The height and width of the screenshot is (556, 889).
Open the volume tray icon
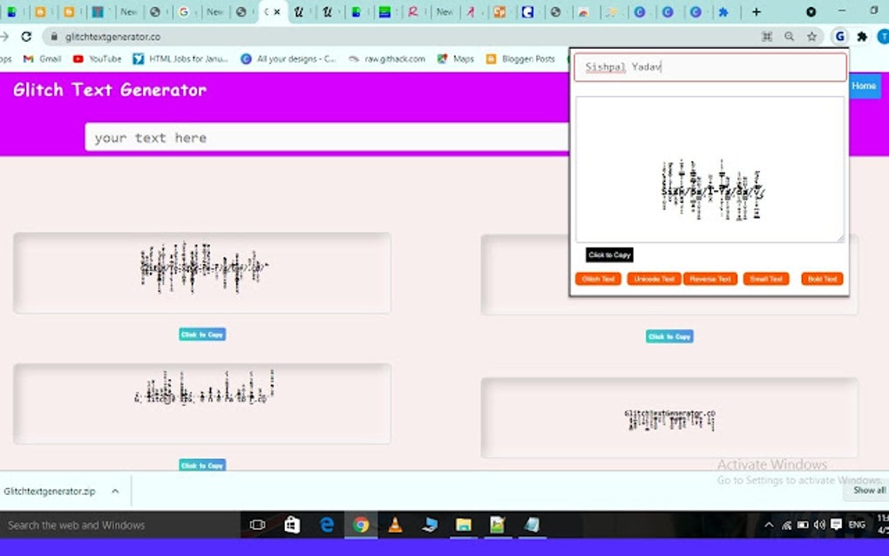pyautogui.click(x=819, y=525)
